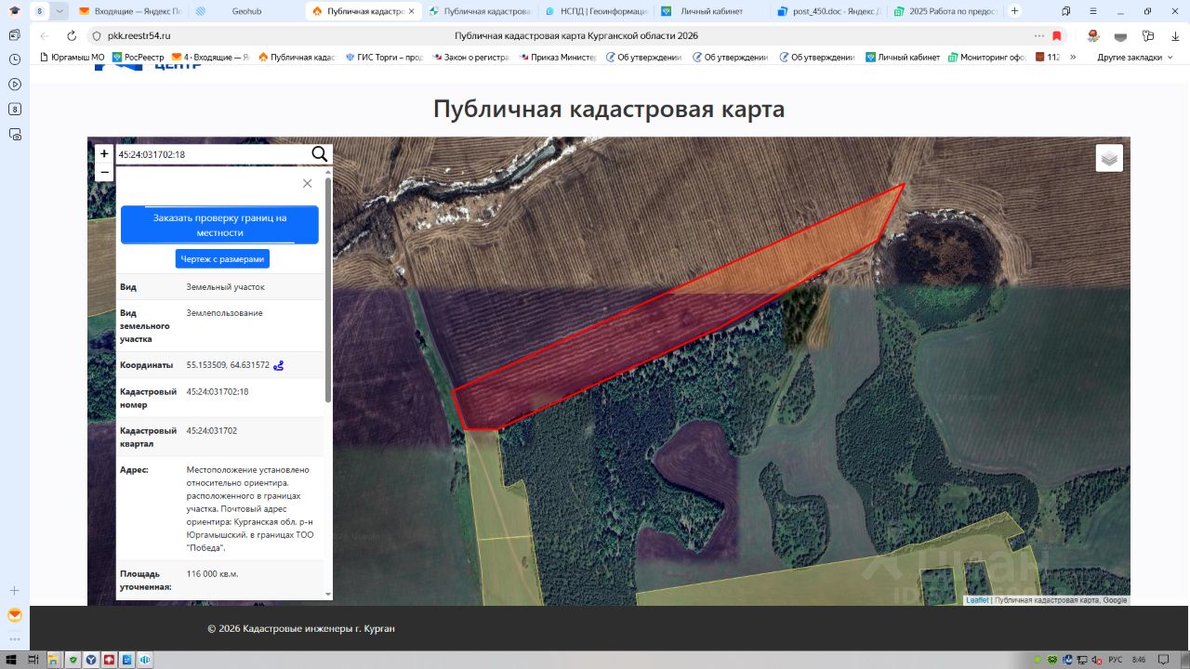This screenshot has height=669, width=1190.
Task: Open the address bar three-dot menu
Action: tap(1038, 35)
